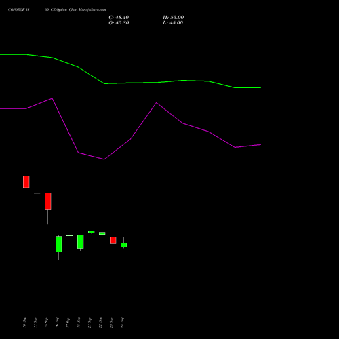This screenshot has height=339, width=339.
Task: Click the open value O: 45.80
Action: 119,23
